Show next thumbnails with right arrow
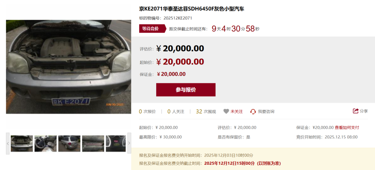The width and height of the screenshot is (375, 170). [129, 144]
